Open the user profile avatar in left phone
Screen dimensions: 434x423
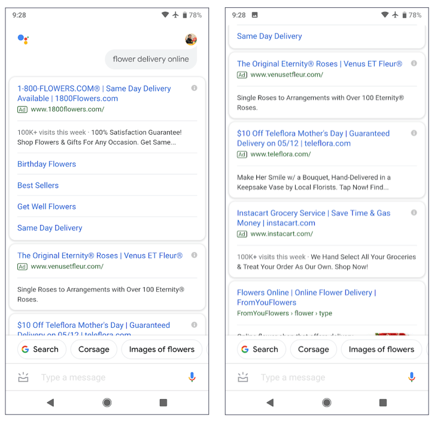point(191,39)
